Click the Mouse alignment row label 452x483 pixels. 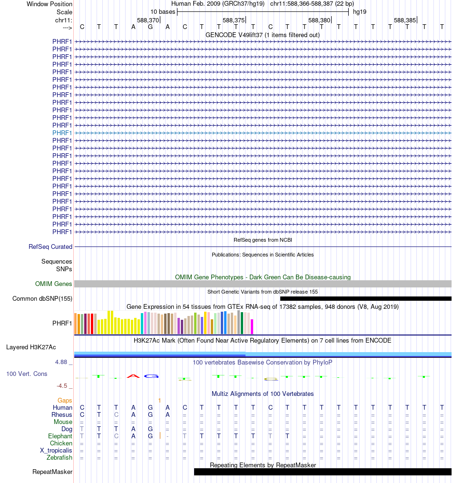click(63, 422)
